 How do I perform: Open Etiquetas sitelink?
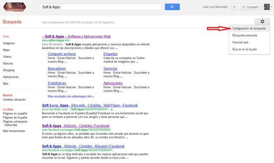pos(110,54)
